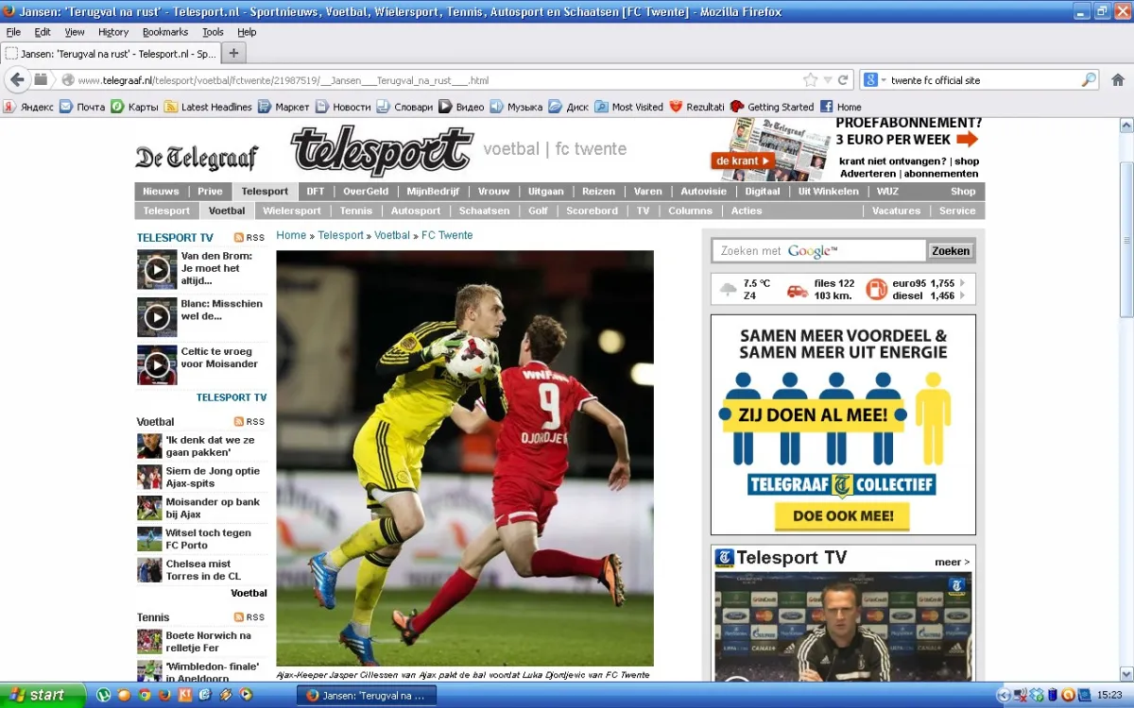Image resolution: width=1134 pixels, height=708 pixels.
Task: Open the Яндекс bookmark
Action: (28, 107)
